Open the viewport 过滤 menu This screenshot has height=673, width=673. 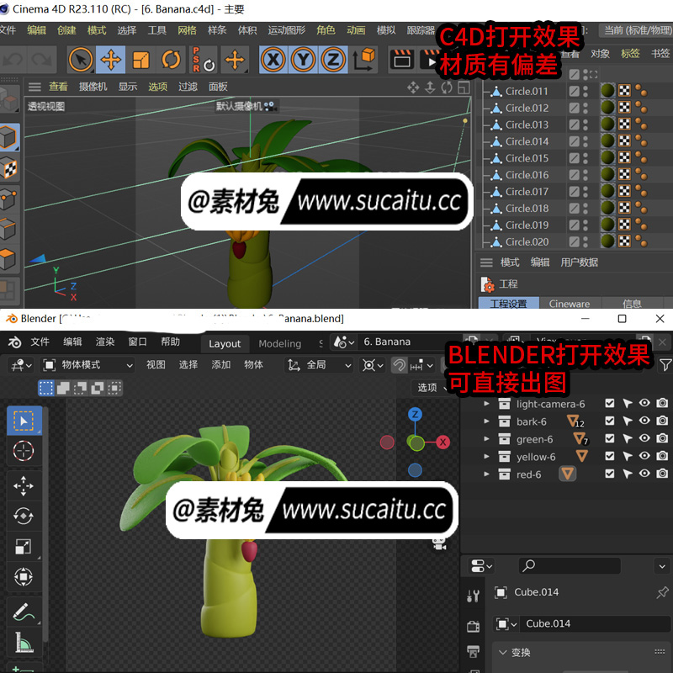tap(188, 87)
